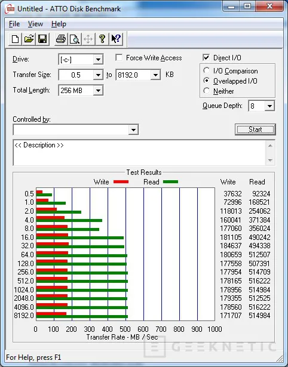
Task: Click write value 171707
Action: [x=231, y=316]
